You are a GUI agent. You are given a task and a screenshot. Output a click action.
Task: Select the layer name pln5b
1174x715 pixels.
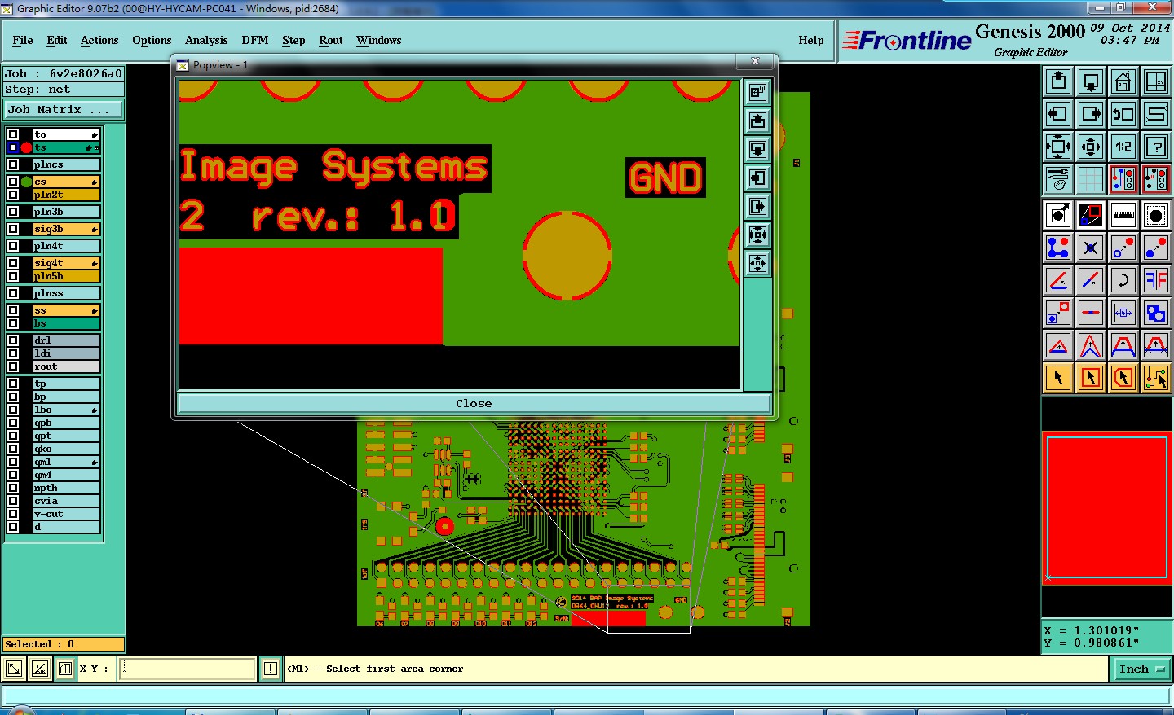tap(66, 276)
